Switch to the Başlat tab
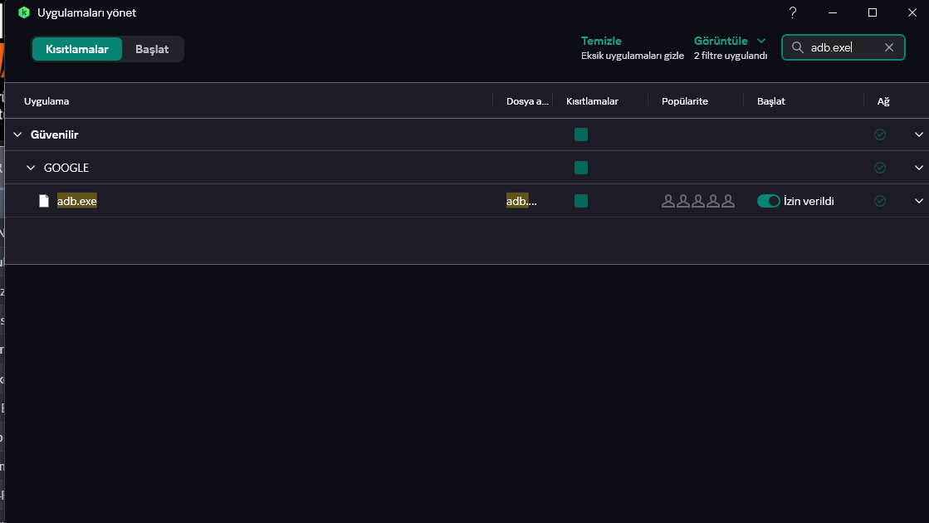Screen dimensions: 929x523 [152, 49]
